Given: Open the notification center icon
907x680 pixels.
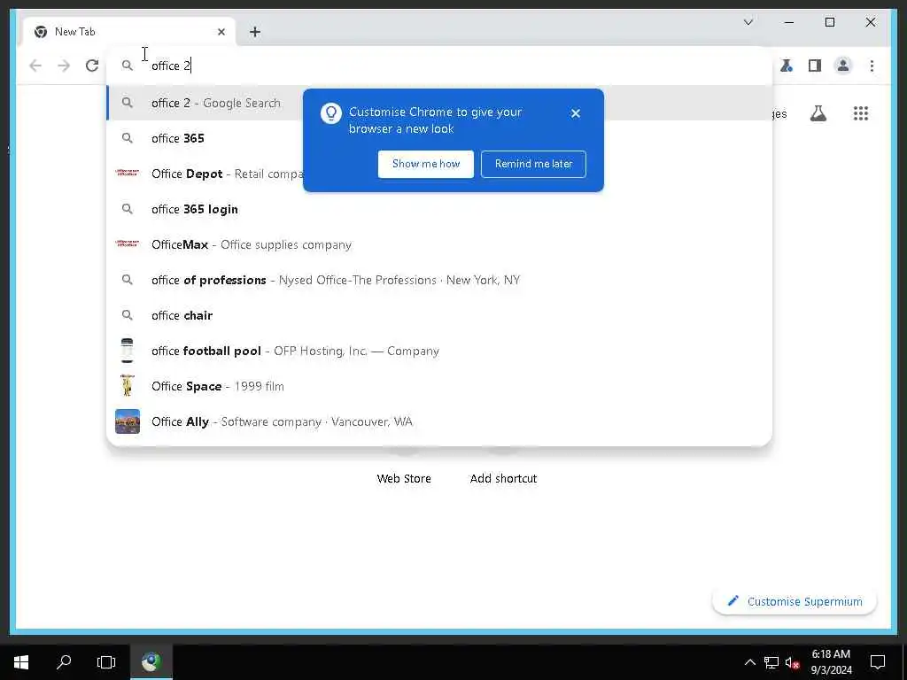Looking at the screenshot, I should coord(878,662).
